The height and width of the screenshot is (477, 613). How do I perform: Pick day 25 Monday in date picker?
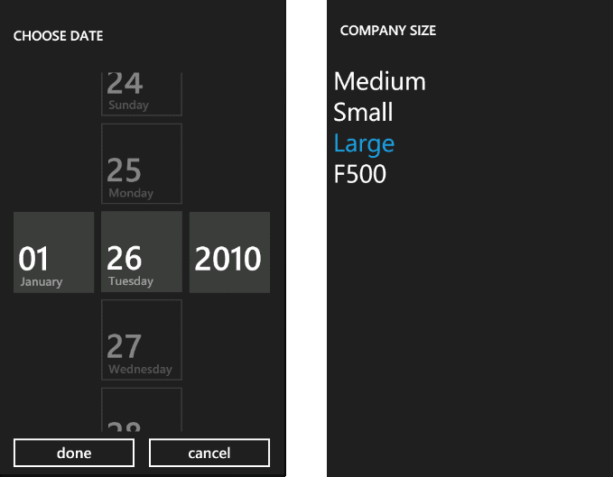pos(141,163)
